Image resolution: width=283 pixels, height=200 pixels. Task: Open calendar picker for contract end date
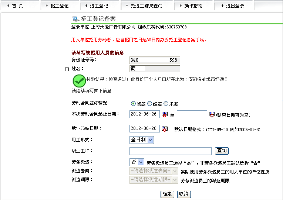click(212, 115)
